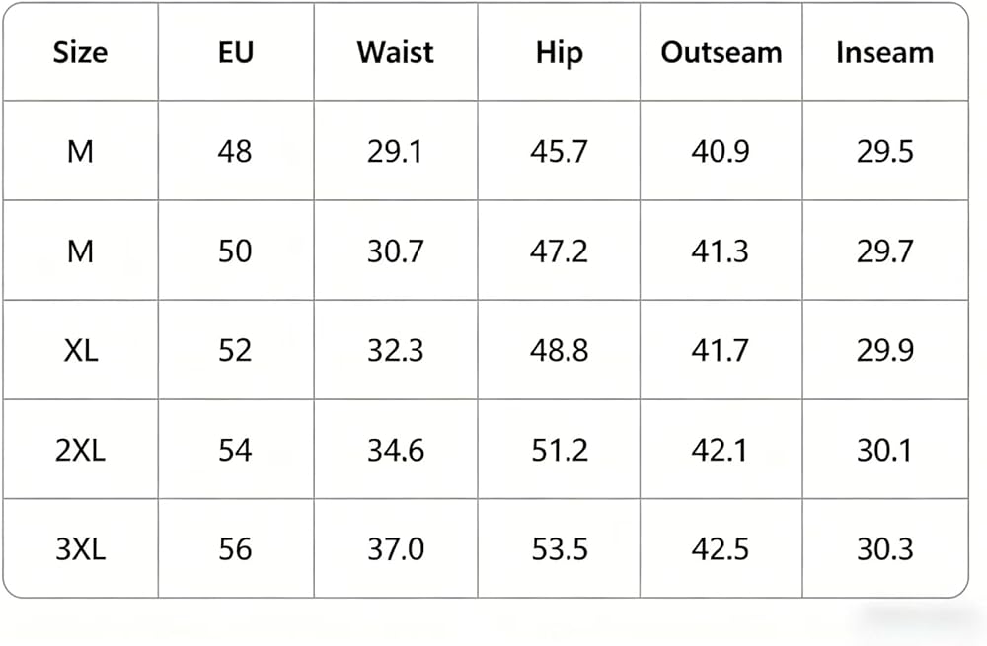Select hip measurement 51.2

click(x=559, y=450)
